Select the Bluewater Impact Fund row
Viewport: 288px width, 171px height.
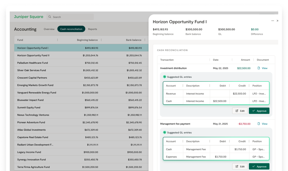81,100
